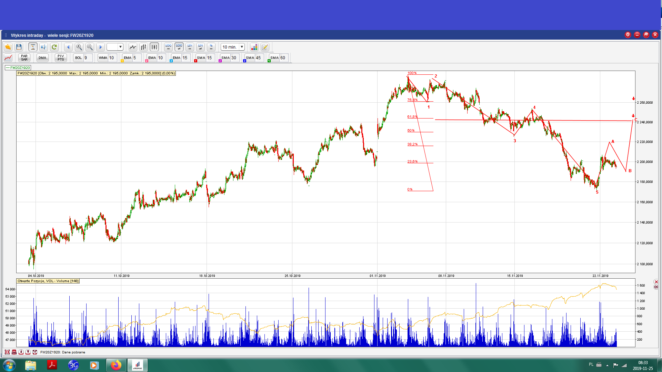The width and height of the screenshot is (662, 372).
Task: Toggle the DMA indicator
Action: (x=42, y=58)
